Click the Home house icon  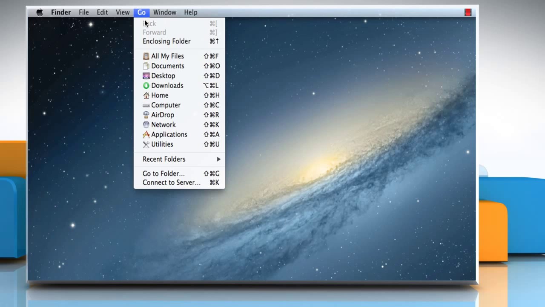tap(146, 96)
